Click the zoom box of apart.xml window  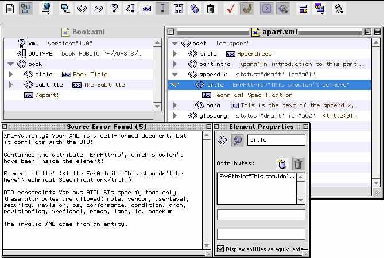[x=367, y=32]
